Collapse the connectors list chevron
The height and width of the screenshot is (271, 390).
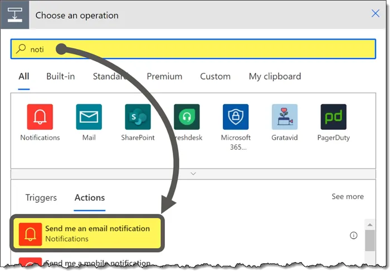[x=193, y=174]
